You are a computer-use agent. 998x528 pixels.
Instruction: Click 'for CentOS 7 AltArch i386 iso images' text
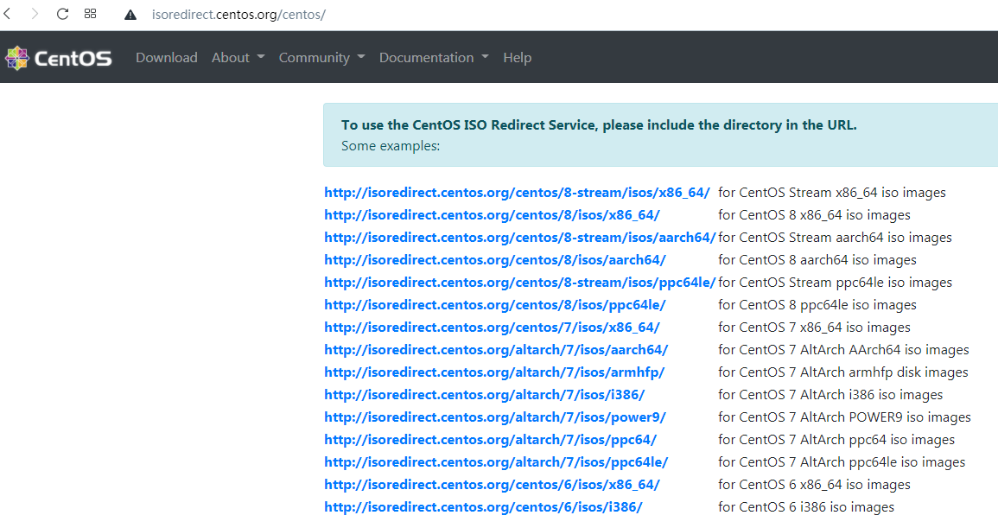pyautogui.click(x=830, y=395)
